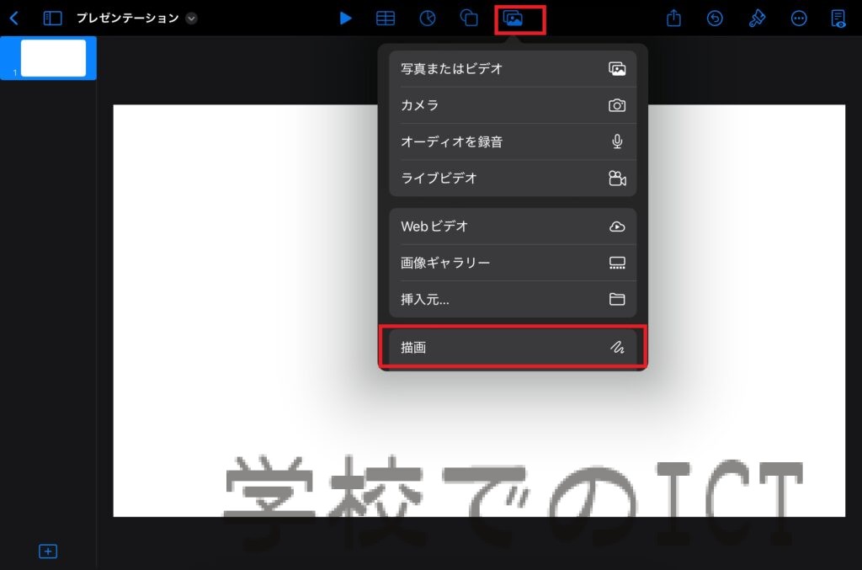Open the more options ellipsis menu

point(799,19)
